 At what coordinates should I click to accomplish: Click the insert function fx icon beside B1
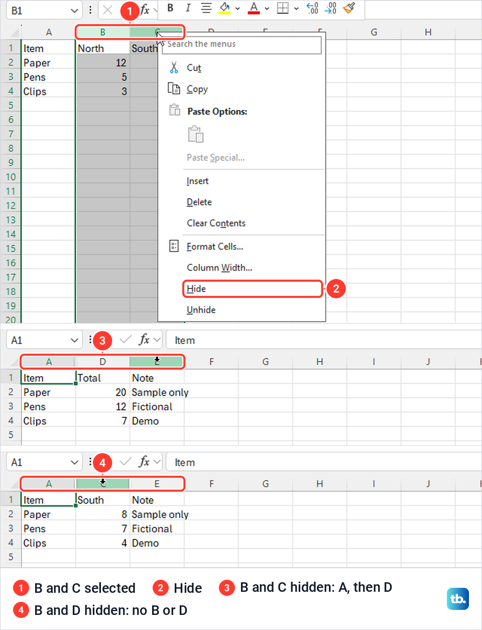pos(145,10)
